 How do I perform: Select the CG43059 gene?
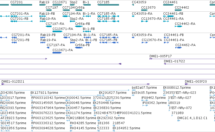point(133,5)
